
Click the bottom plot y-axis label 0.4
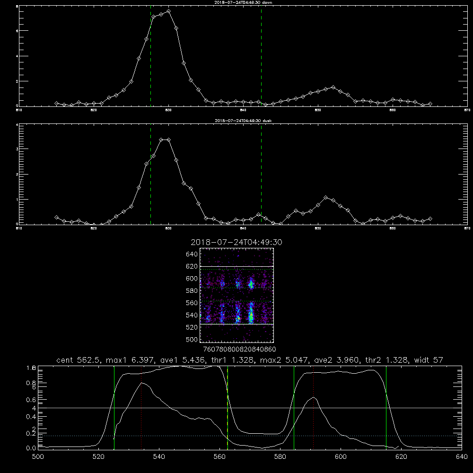pyautogui.click(x=31, y=417)
